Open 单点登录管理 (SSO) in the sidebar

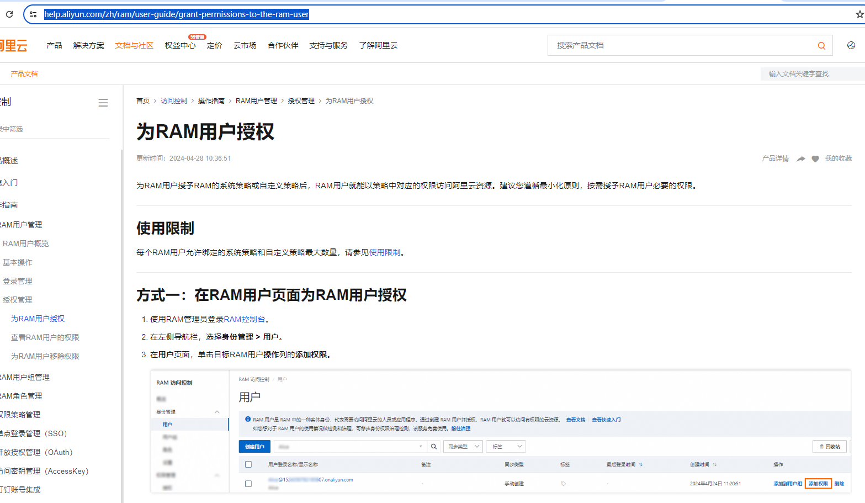(x=33, y=433)
